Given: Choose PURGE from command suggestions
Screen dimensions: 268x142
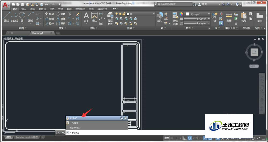Looking at the screenshot, I should 97,118.
